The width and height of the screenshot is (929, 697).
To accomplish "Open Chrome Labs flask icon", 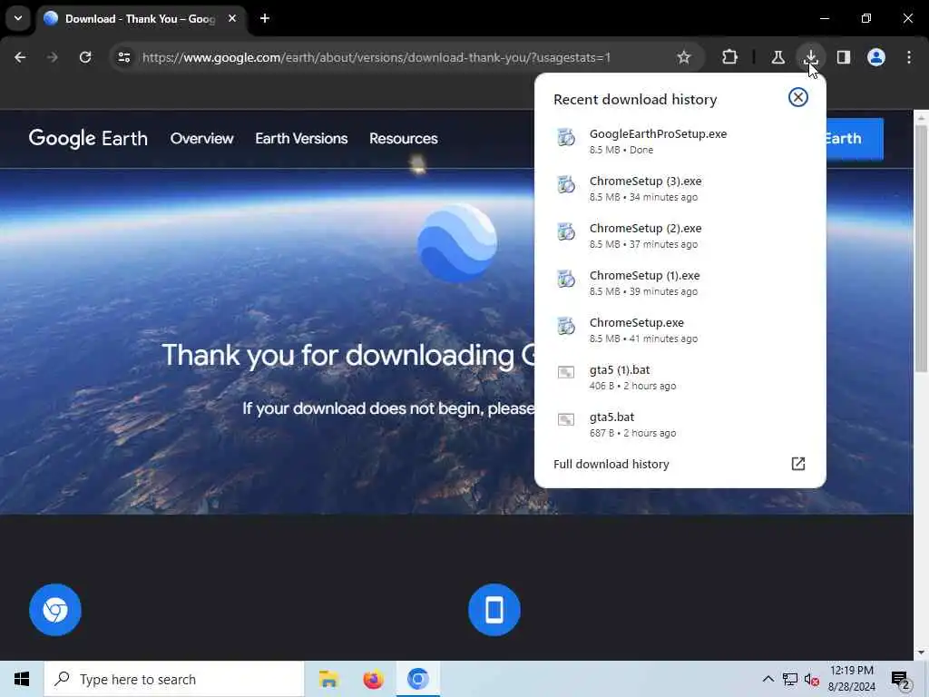I will point(777,57).
